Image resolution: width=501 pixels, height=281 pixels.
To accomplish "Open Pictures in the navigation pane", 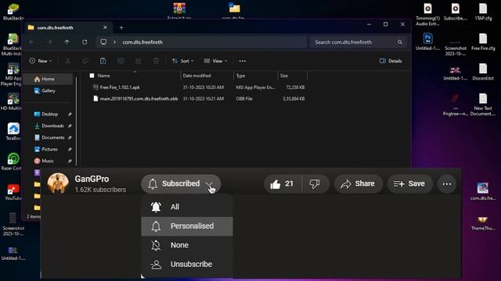I will click(x=49, y=149).
